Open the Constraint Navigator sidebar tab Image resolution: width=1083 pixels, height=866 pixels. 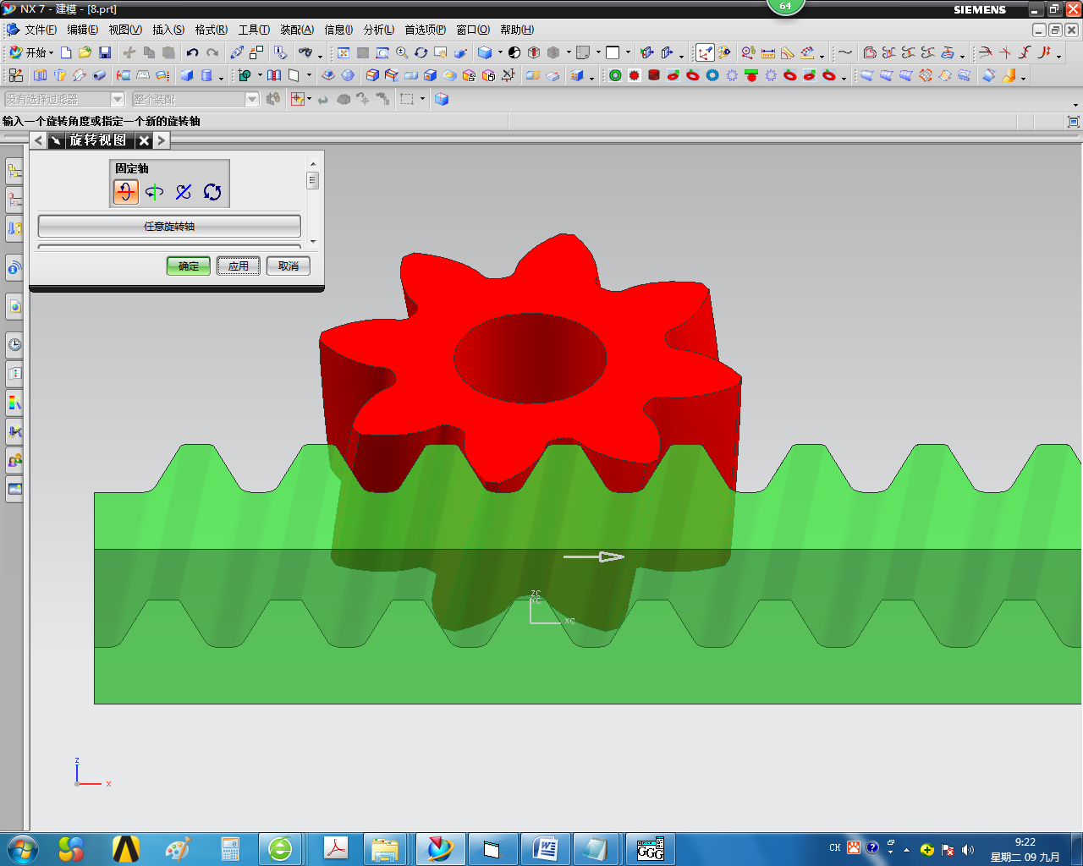(x=14, y=200)
